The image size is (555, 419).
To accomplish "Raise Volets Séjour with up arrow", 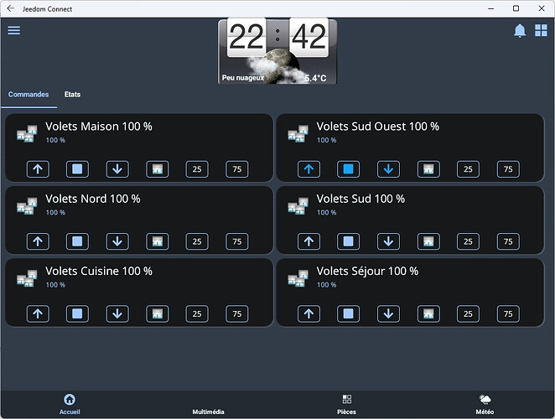I will click(309, 313).
